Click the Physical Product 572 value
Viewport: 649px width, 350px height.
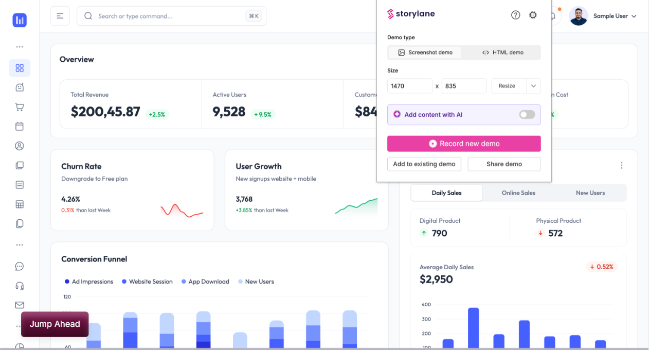tap(555, 233)
